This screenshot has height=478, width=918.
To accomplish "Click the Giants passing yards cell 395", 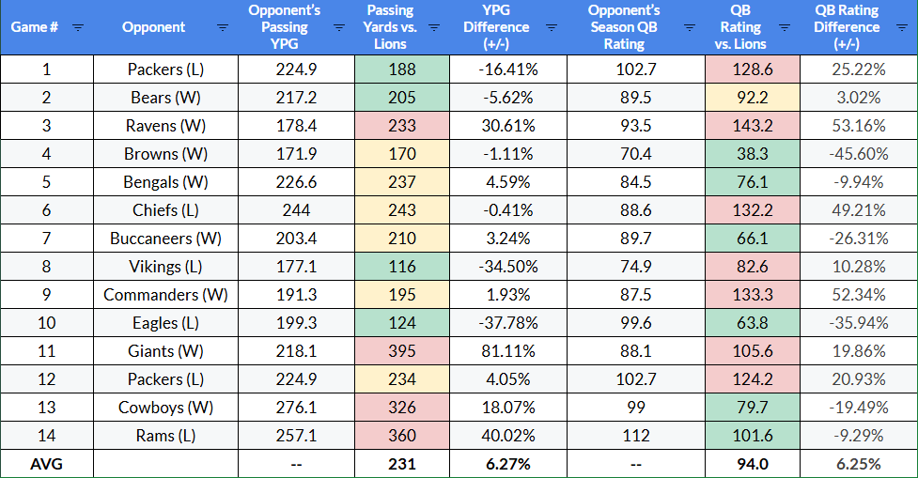I will 402,351.
